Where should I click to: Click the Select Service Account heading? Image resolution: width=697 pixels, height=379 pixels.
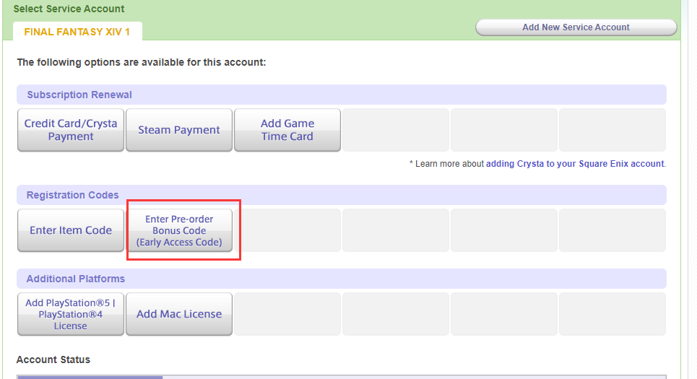pyautogui.click(x=69, y=9)
